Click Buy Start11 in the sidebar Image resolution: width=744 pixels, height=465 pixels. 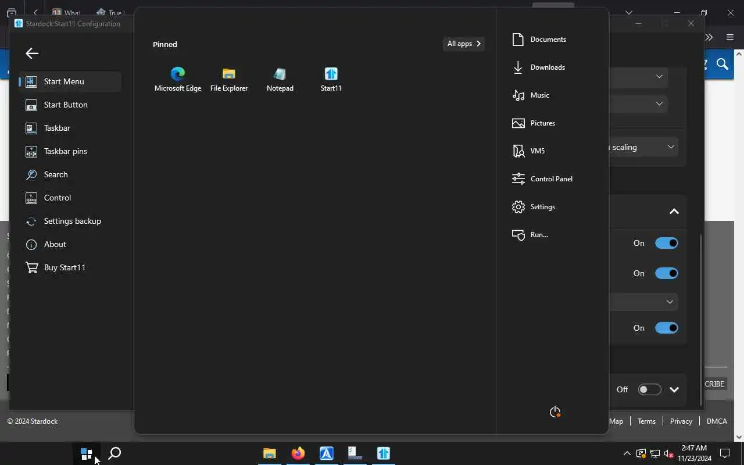point(70,267)
